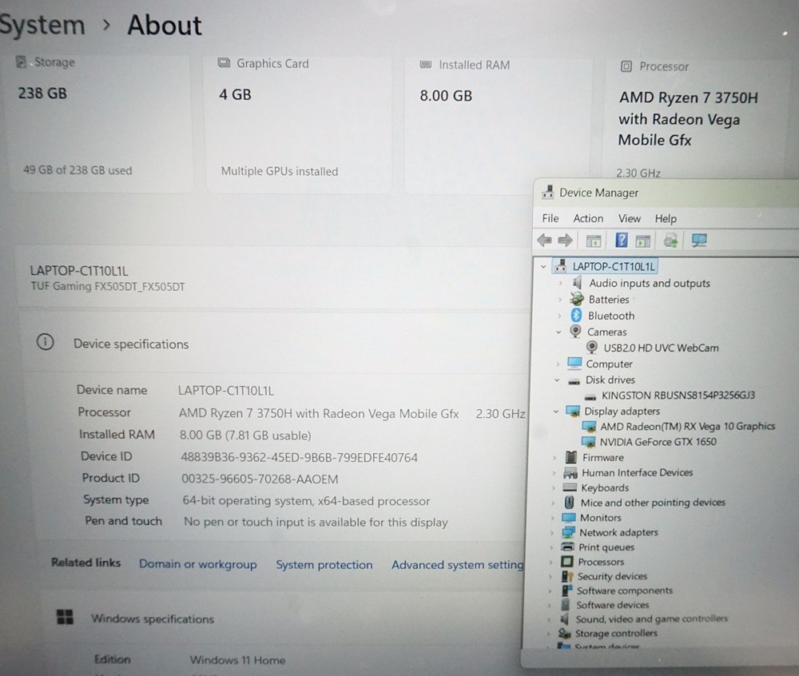
Task: Open the Action menu in Device Manager
Action: tap(588, 218)
